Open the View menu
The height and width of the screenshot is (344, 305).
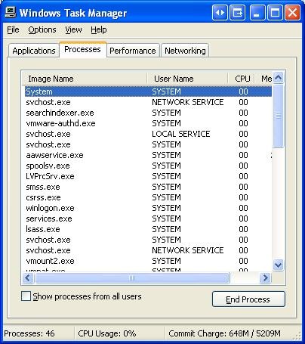coord(73,29)
